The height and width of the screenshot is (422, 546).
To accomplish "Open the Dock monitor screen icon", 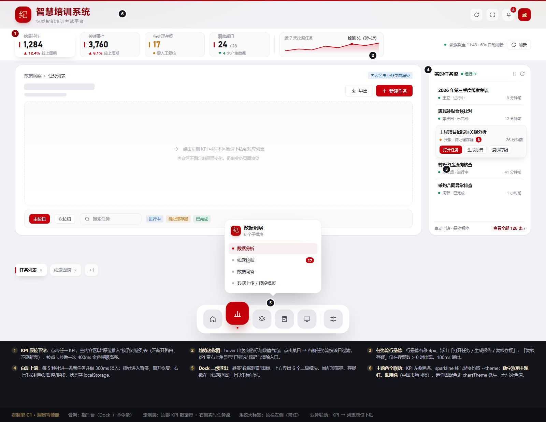I will [307, 319].
